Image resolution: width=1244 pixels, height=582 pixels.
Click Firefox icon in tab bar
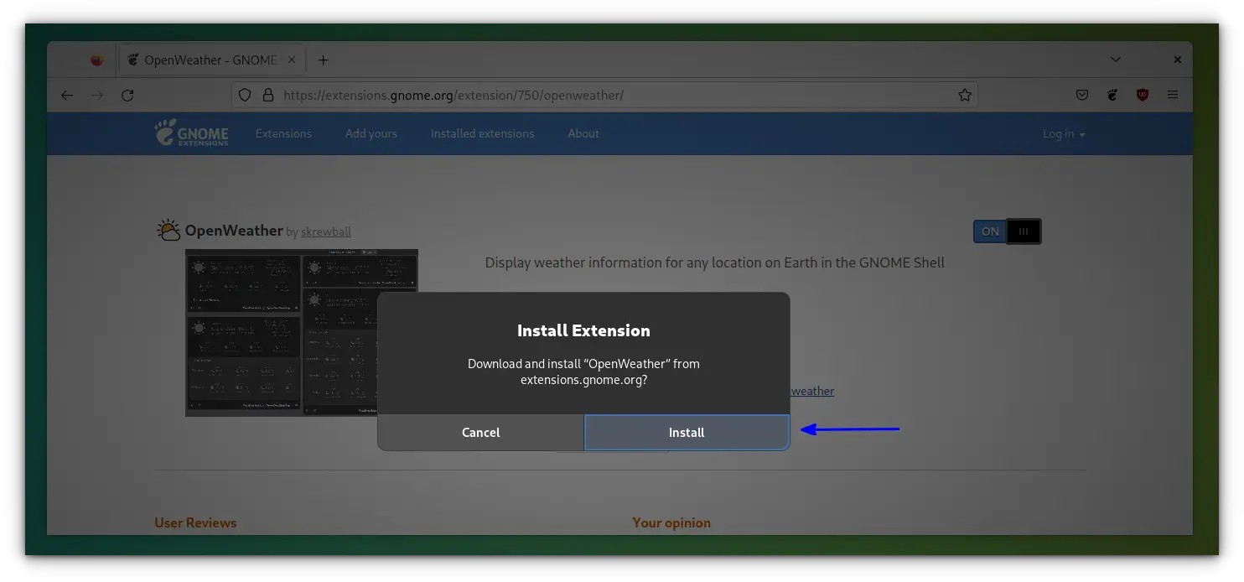pos(97,60)
